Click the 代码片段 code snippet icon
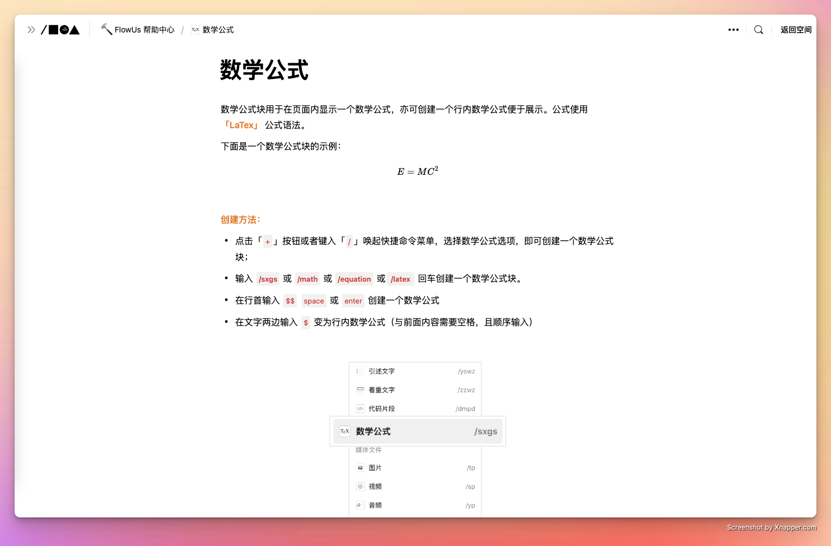This screenshot has height=546, width=831. click(360, 409)
